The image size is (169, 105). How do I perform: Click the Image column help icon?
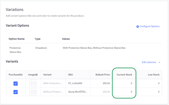(x=36, y=75)
